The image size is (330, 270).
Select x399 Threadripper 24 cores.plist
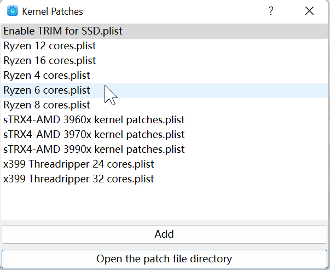click(x=79, y=164)
